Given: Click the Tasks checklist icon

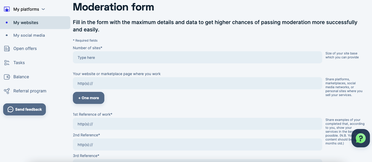Looking at the screenshot, I should point(7,63).
